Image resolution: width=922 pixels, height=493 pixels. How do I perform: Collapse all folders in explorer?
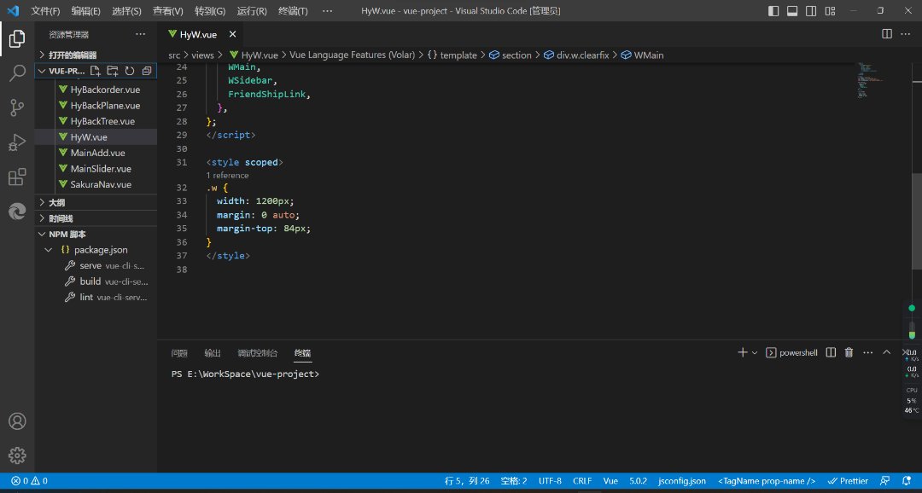[147, 71]
